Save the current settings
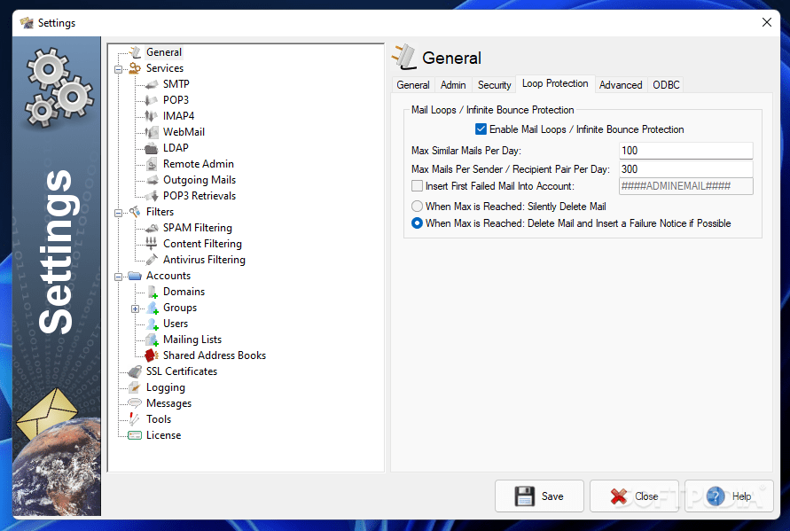 point(539,496)
